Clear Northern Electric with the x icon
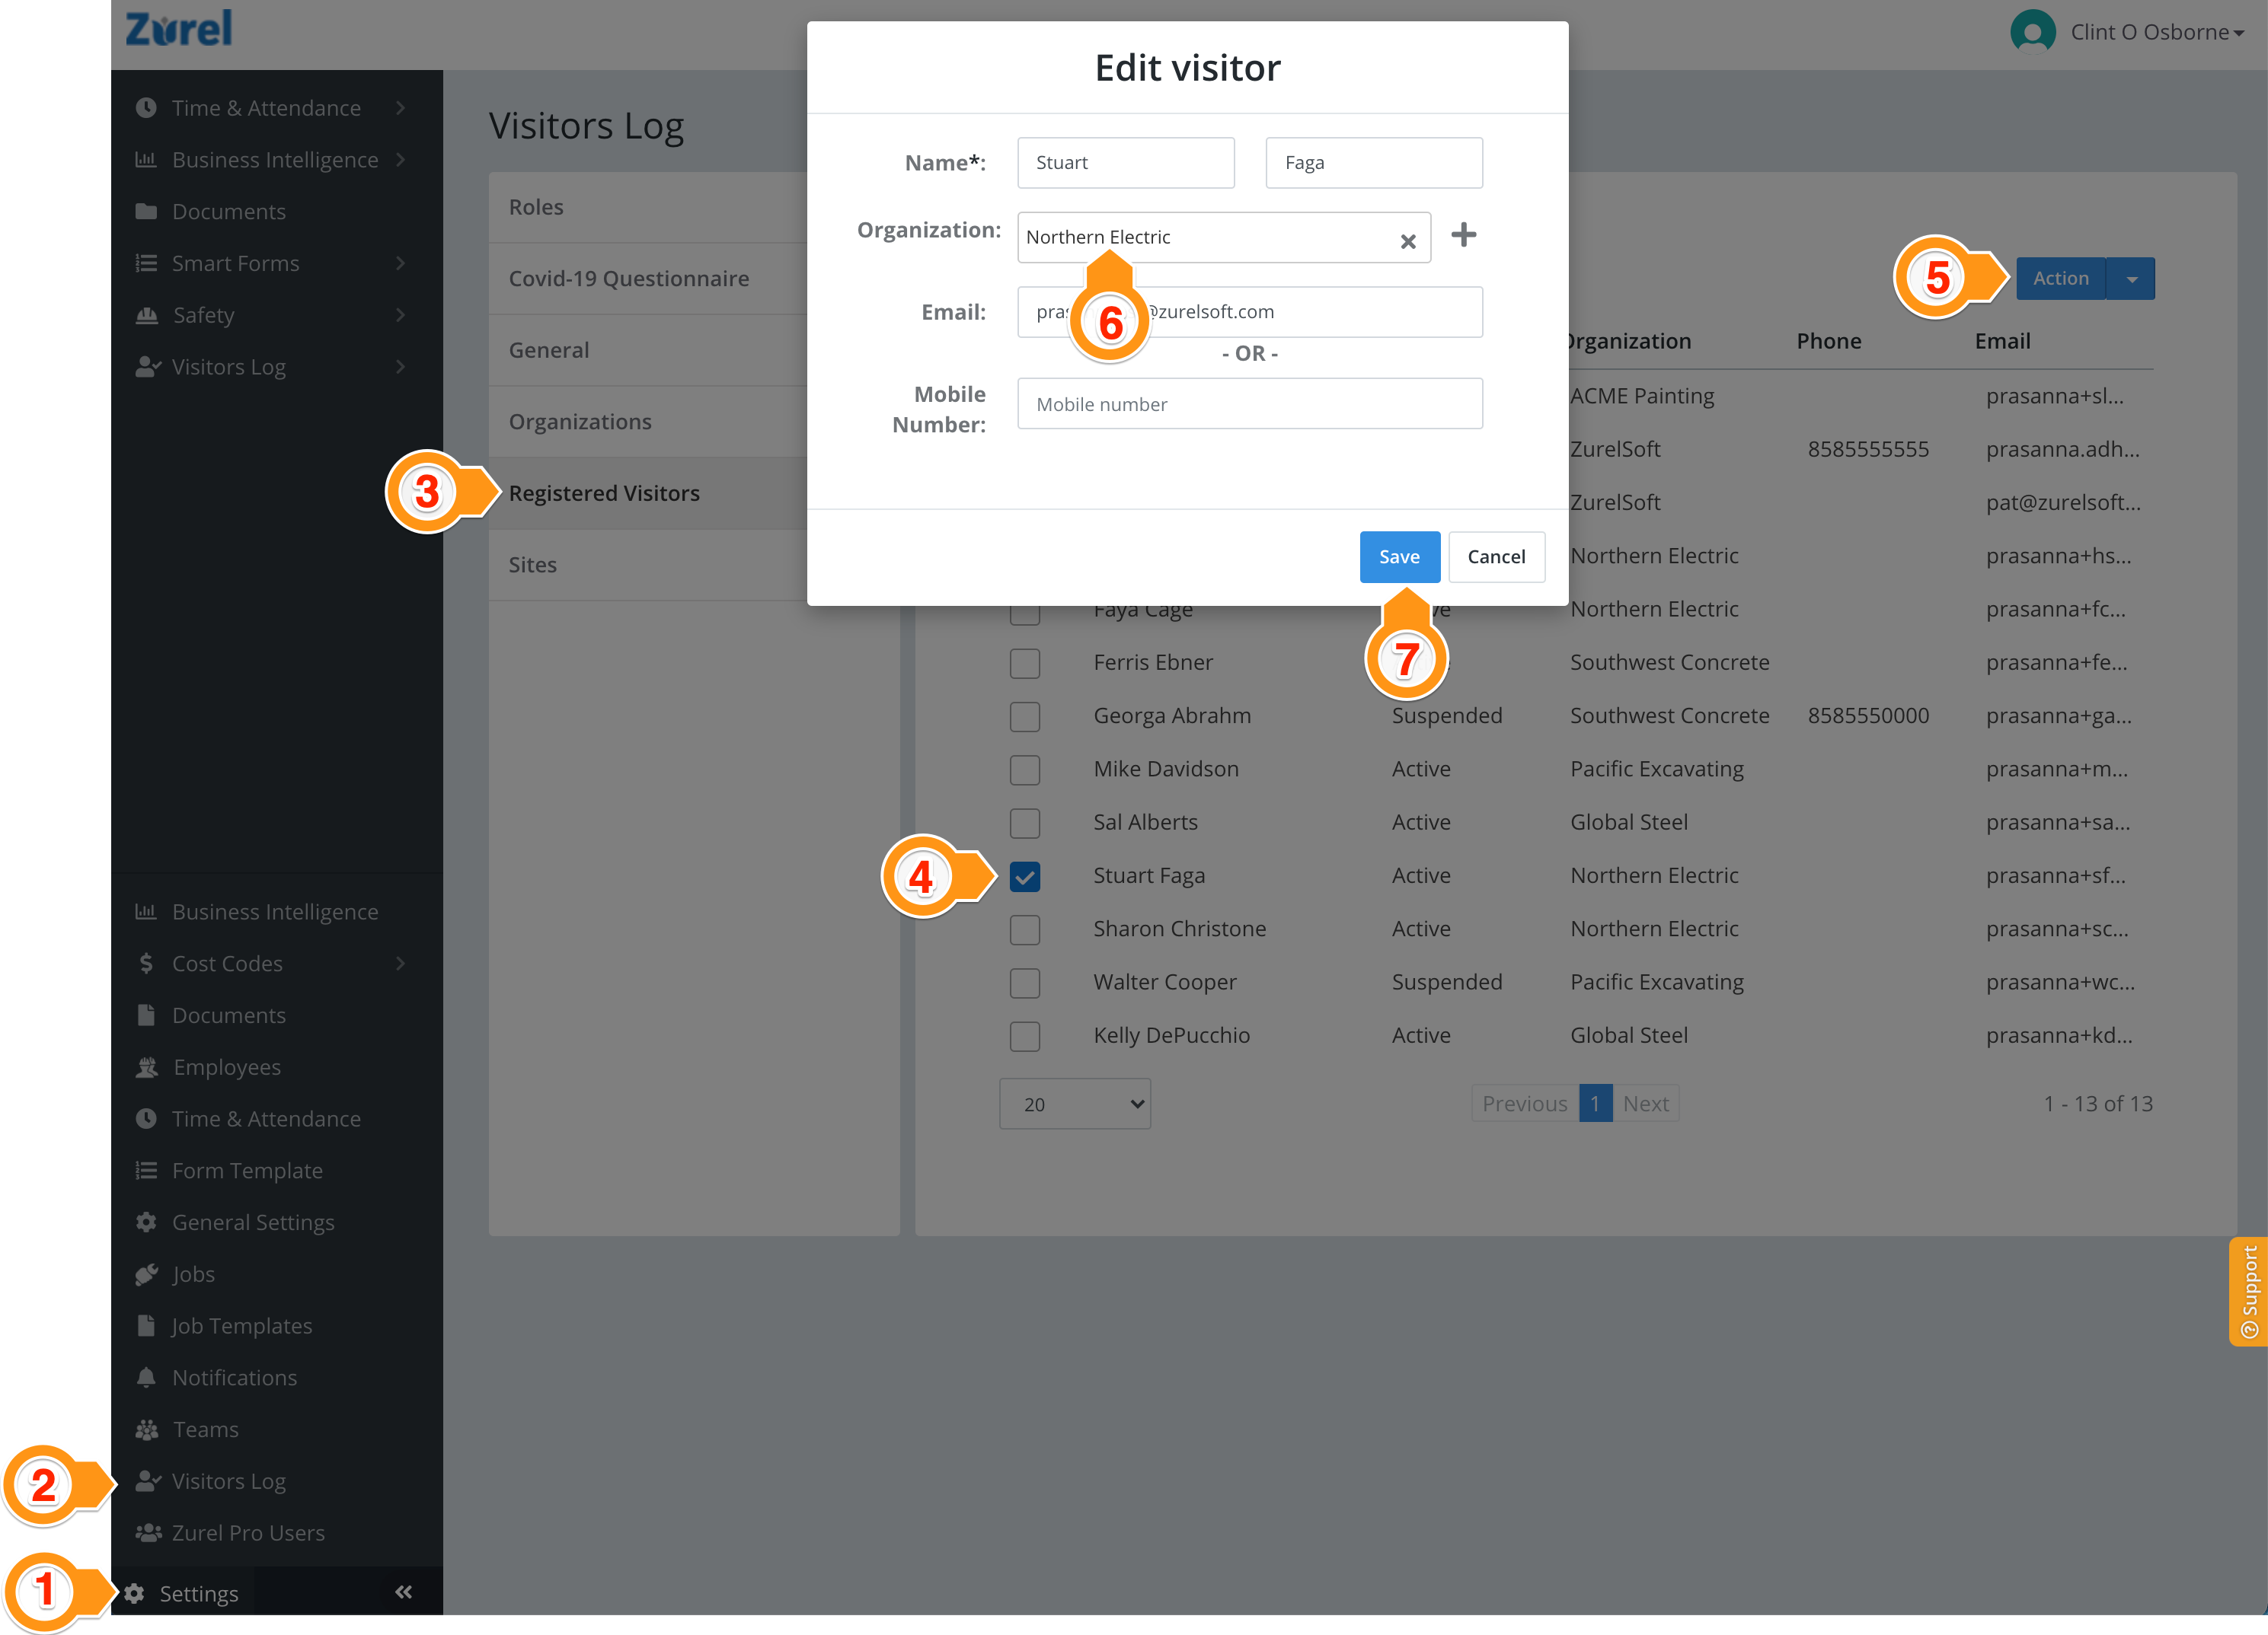 1408,241
